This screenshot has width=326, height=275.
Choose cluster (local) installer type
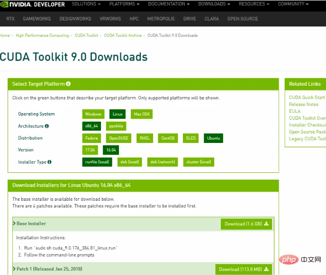[199, 162]
